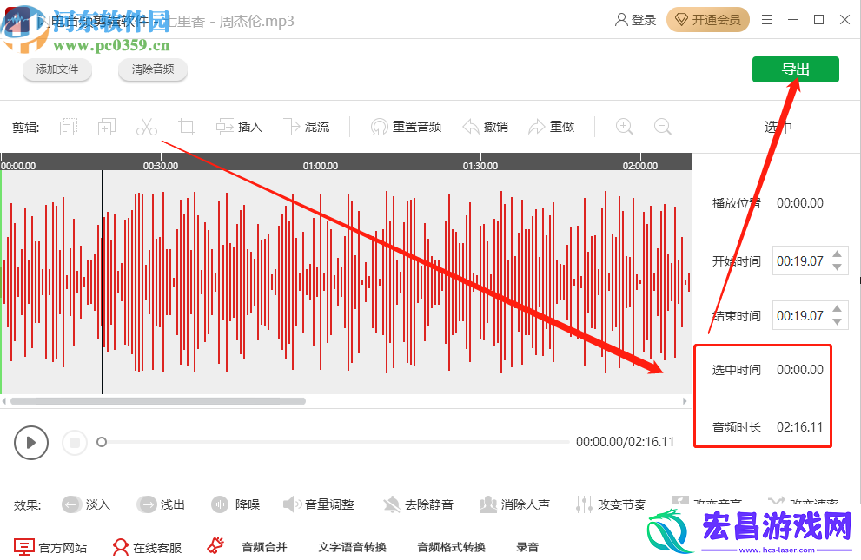Apply the 淡入 fade-in effect
Viewport: 861px width, 560px height.
(86, 504)
